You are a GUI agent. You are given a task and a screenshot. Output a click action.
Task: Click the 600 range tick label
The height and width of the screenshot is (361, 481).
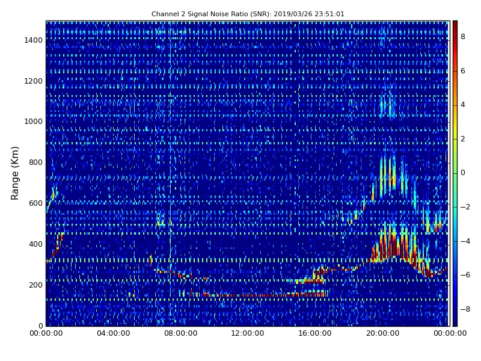click(x=35, y=203)
